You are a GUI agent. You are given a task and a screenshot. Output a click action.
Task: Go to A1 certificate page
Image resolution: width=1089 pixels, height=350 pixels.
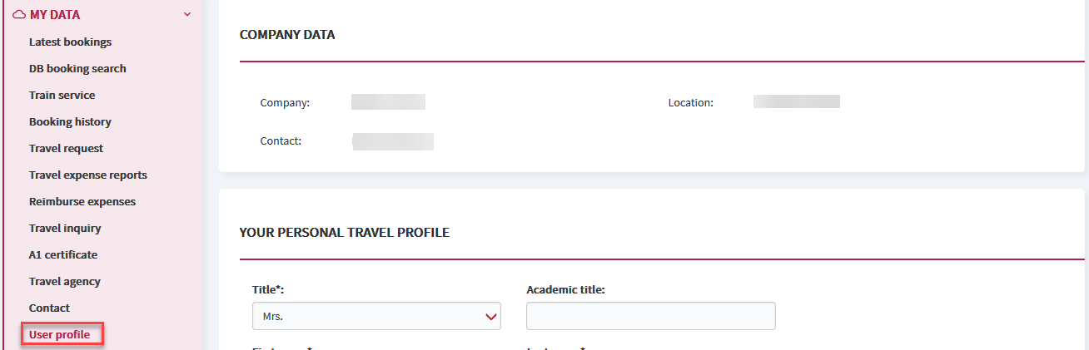tap(63, 254)
